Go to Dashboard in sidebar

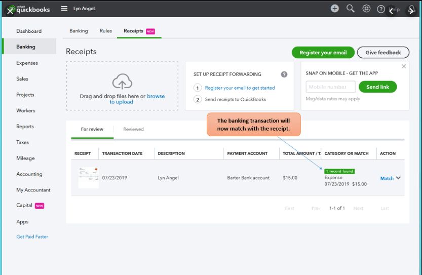[29, 31]
